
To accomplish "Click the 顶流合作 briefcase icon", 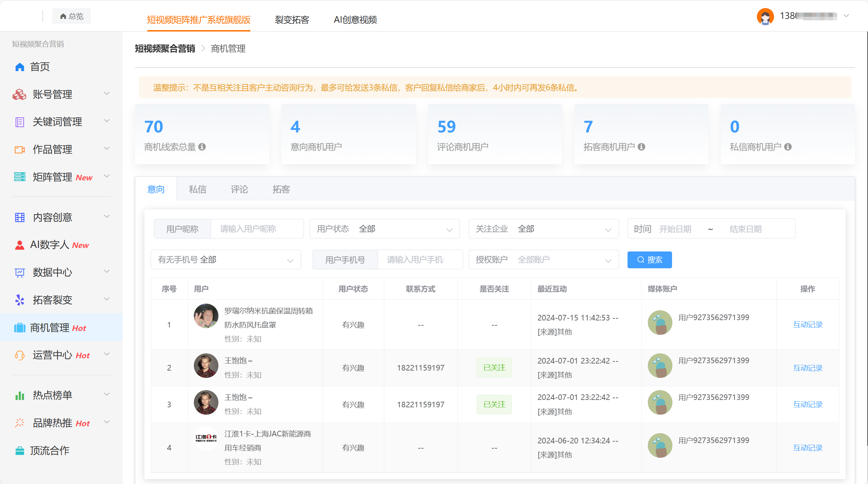I will click(20, 451).
